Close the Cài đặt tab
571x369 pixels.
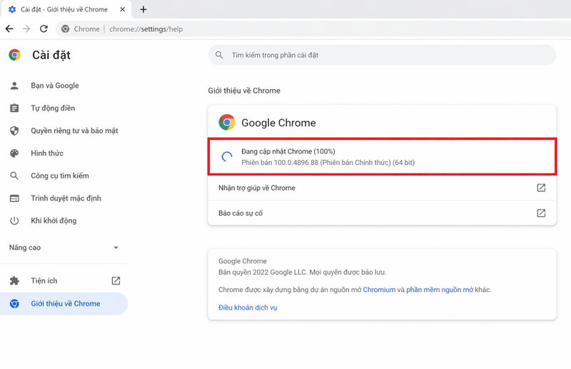(x=123, y=9)
